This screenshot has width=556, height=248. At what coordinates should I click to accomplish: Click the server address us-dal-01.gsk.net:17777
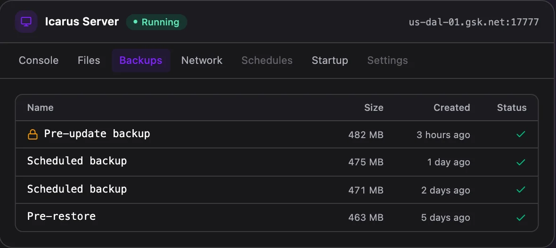click(474, 22)
